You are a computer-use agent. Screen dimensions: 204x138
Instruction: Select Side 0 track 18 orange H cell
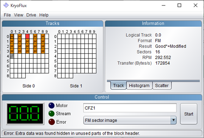pyautogui.click(x=43, y=41)
